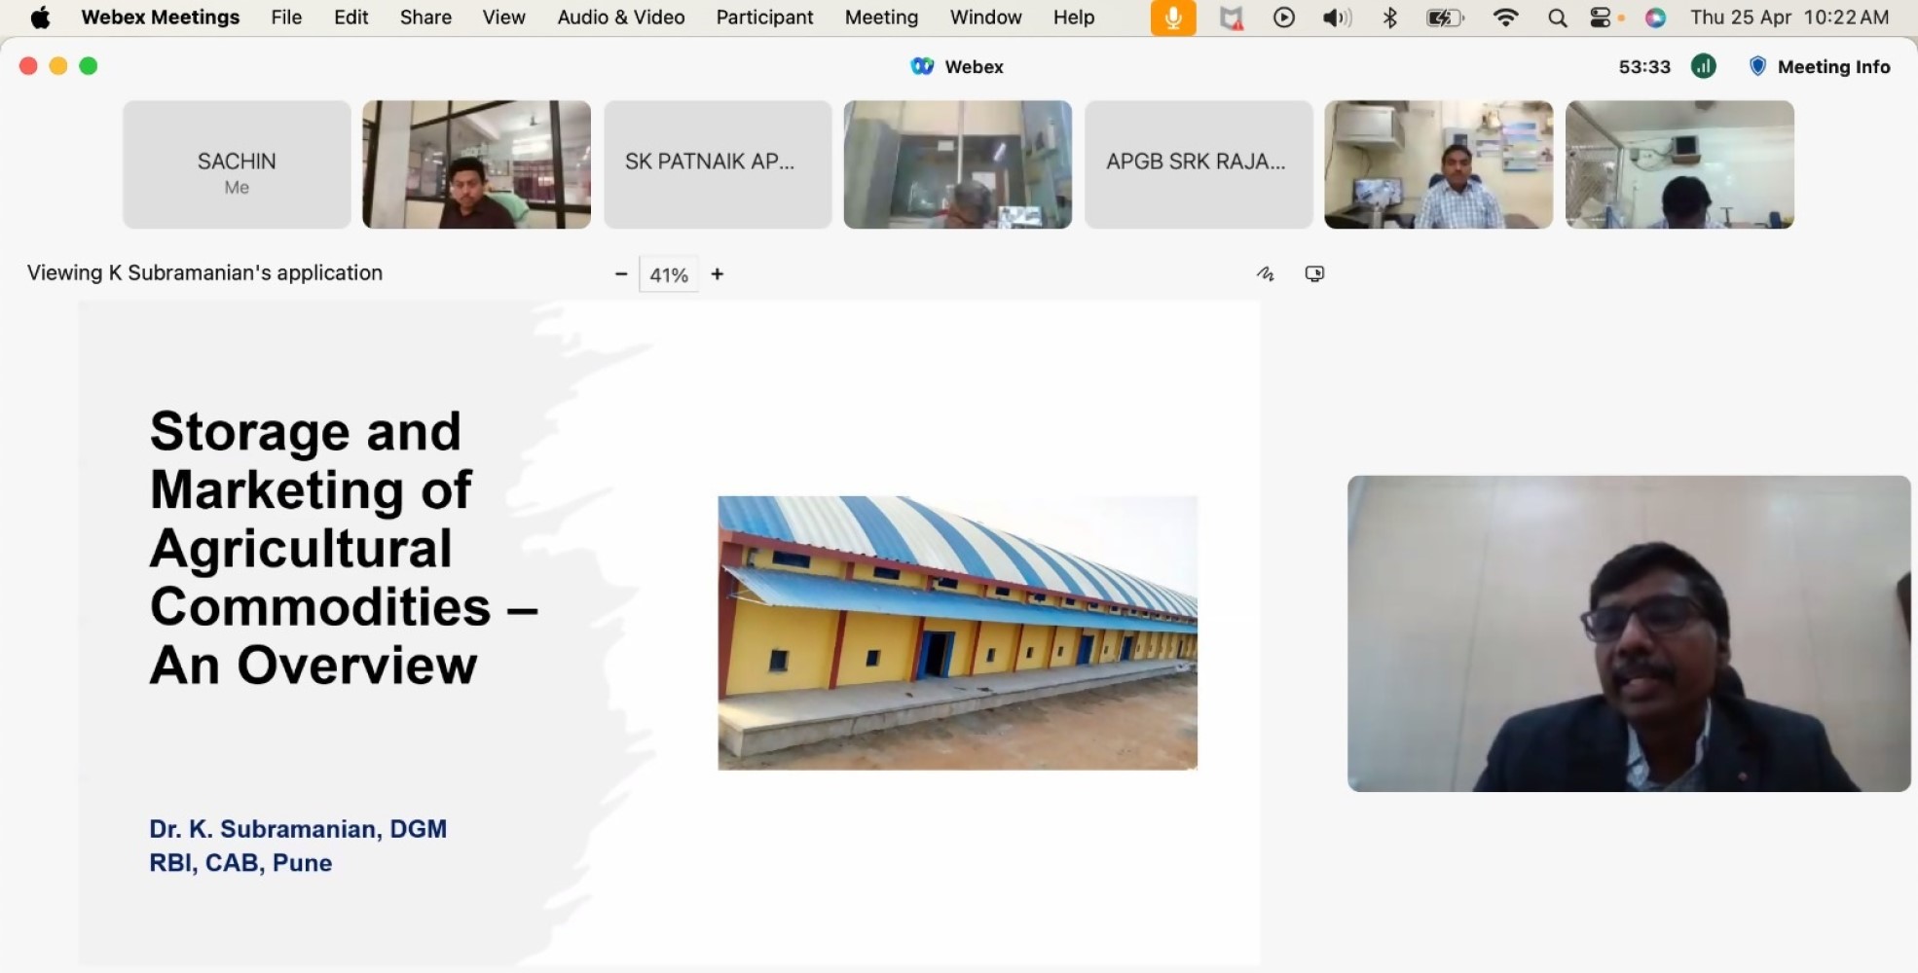Click the Bluetooth menu bar icon

[x=1390, y=18]
